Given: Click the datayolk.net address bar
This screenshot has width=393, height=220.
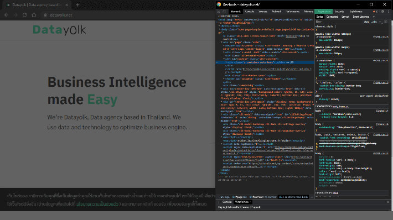Looking at the screenshot, I should 128,15.
